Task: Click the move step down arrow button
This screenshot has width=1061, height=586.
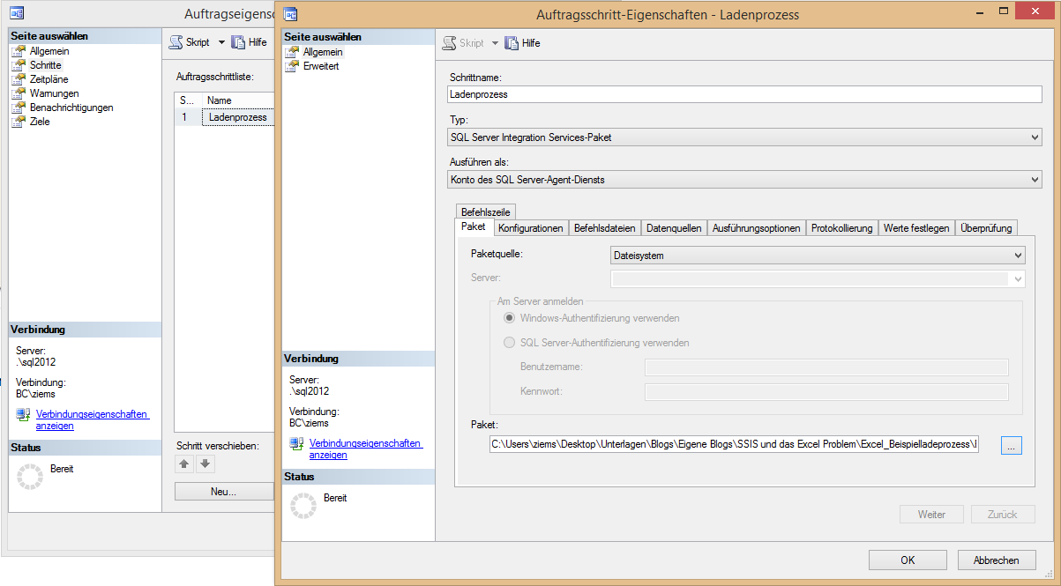Action: pos(205,464)
